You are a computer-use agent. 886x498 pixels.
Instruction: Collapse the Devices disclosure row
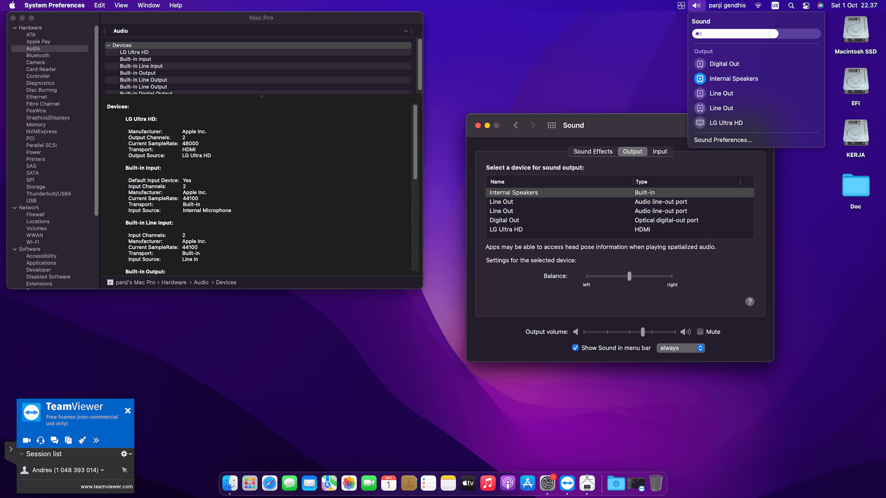[x=108, y=45]
